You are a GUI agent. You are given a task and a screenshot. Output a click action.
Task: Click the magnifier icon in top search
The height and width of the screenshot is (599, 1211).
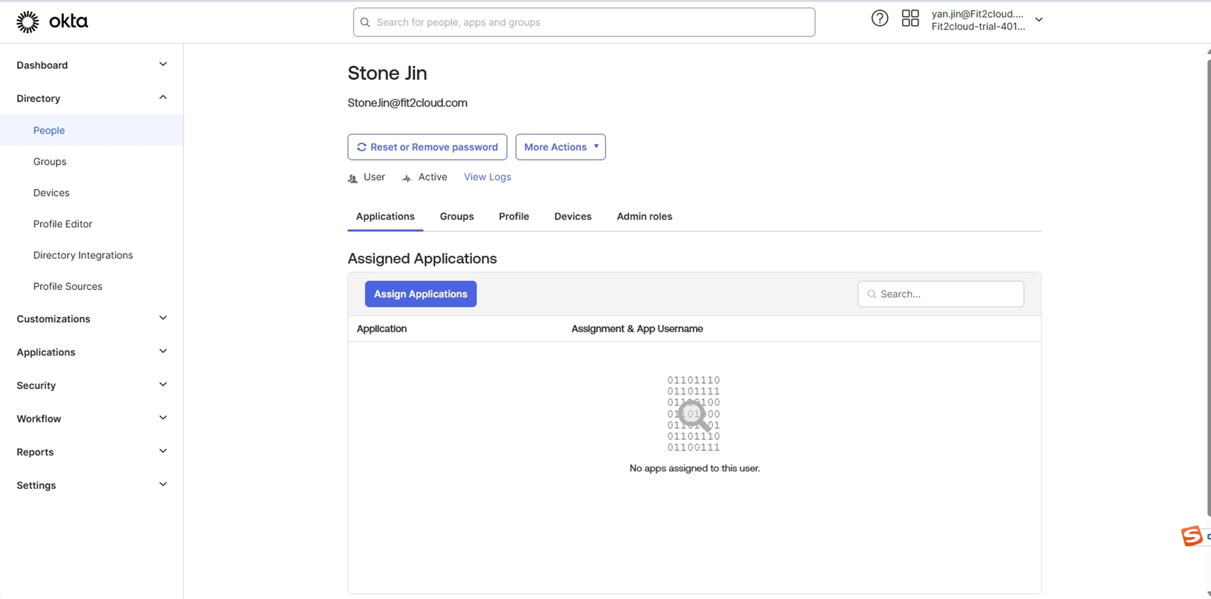(365, 22)
